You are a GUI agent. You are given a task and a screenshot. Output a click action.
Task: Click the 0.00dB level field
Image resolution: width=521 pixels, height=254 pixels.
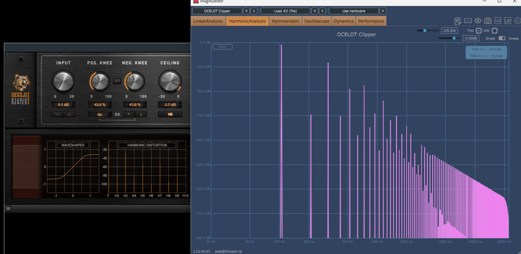coord(471,38)
